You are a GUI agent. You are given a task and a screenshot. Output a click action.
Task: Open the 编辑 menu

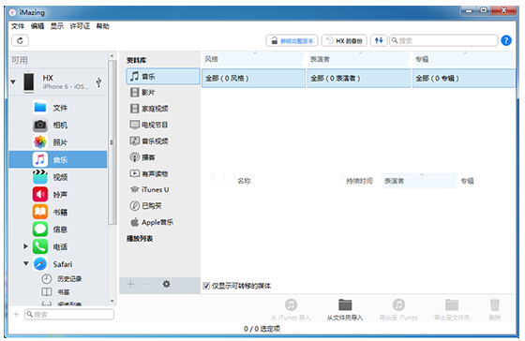coord(37,26)
